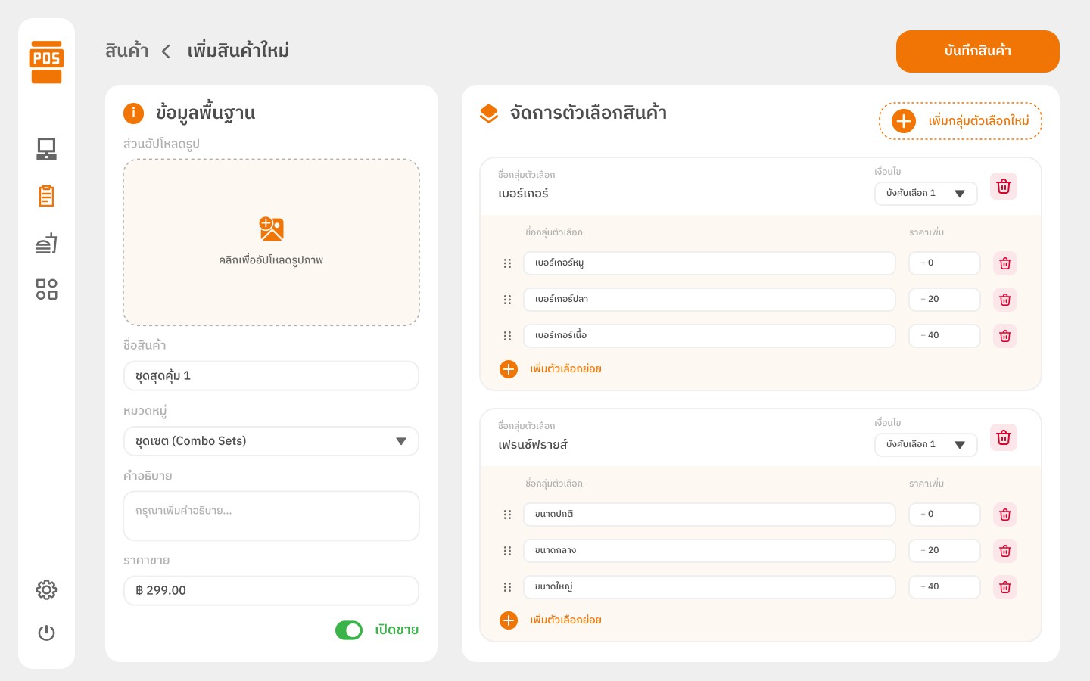Toggle the เปิดขาย switch

coord(349,630)
